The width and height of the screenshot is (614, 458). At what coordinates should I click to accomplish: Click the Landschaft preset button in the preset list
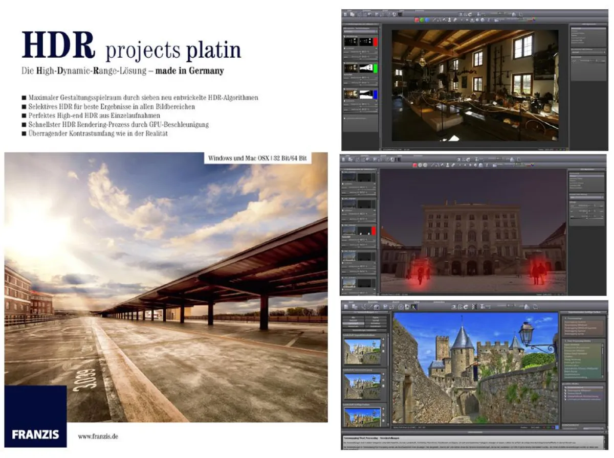[x=354, y=324]
